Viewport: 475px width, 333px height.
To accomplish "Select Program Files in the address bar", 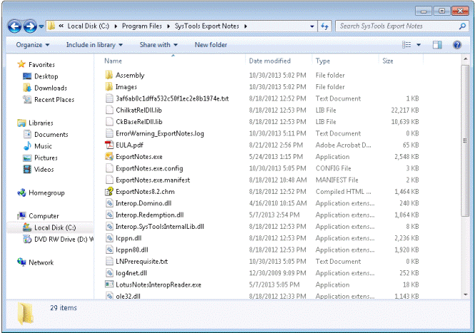I will 141,26.
